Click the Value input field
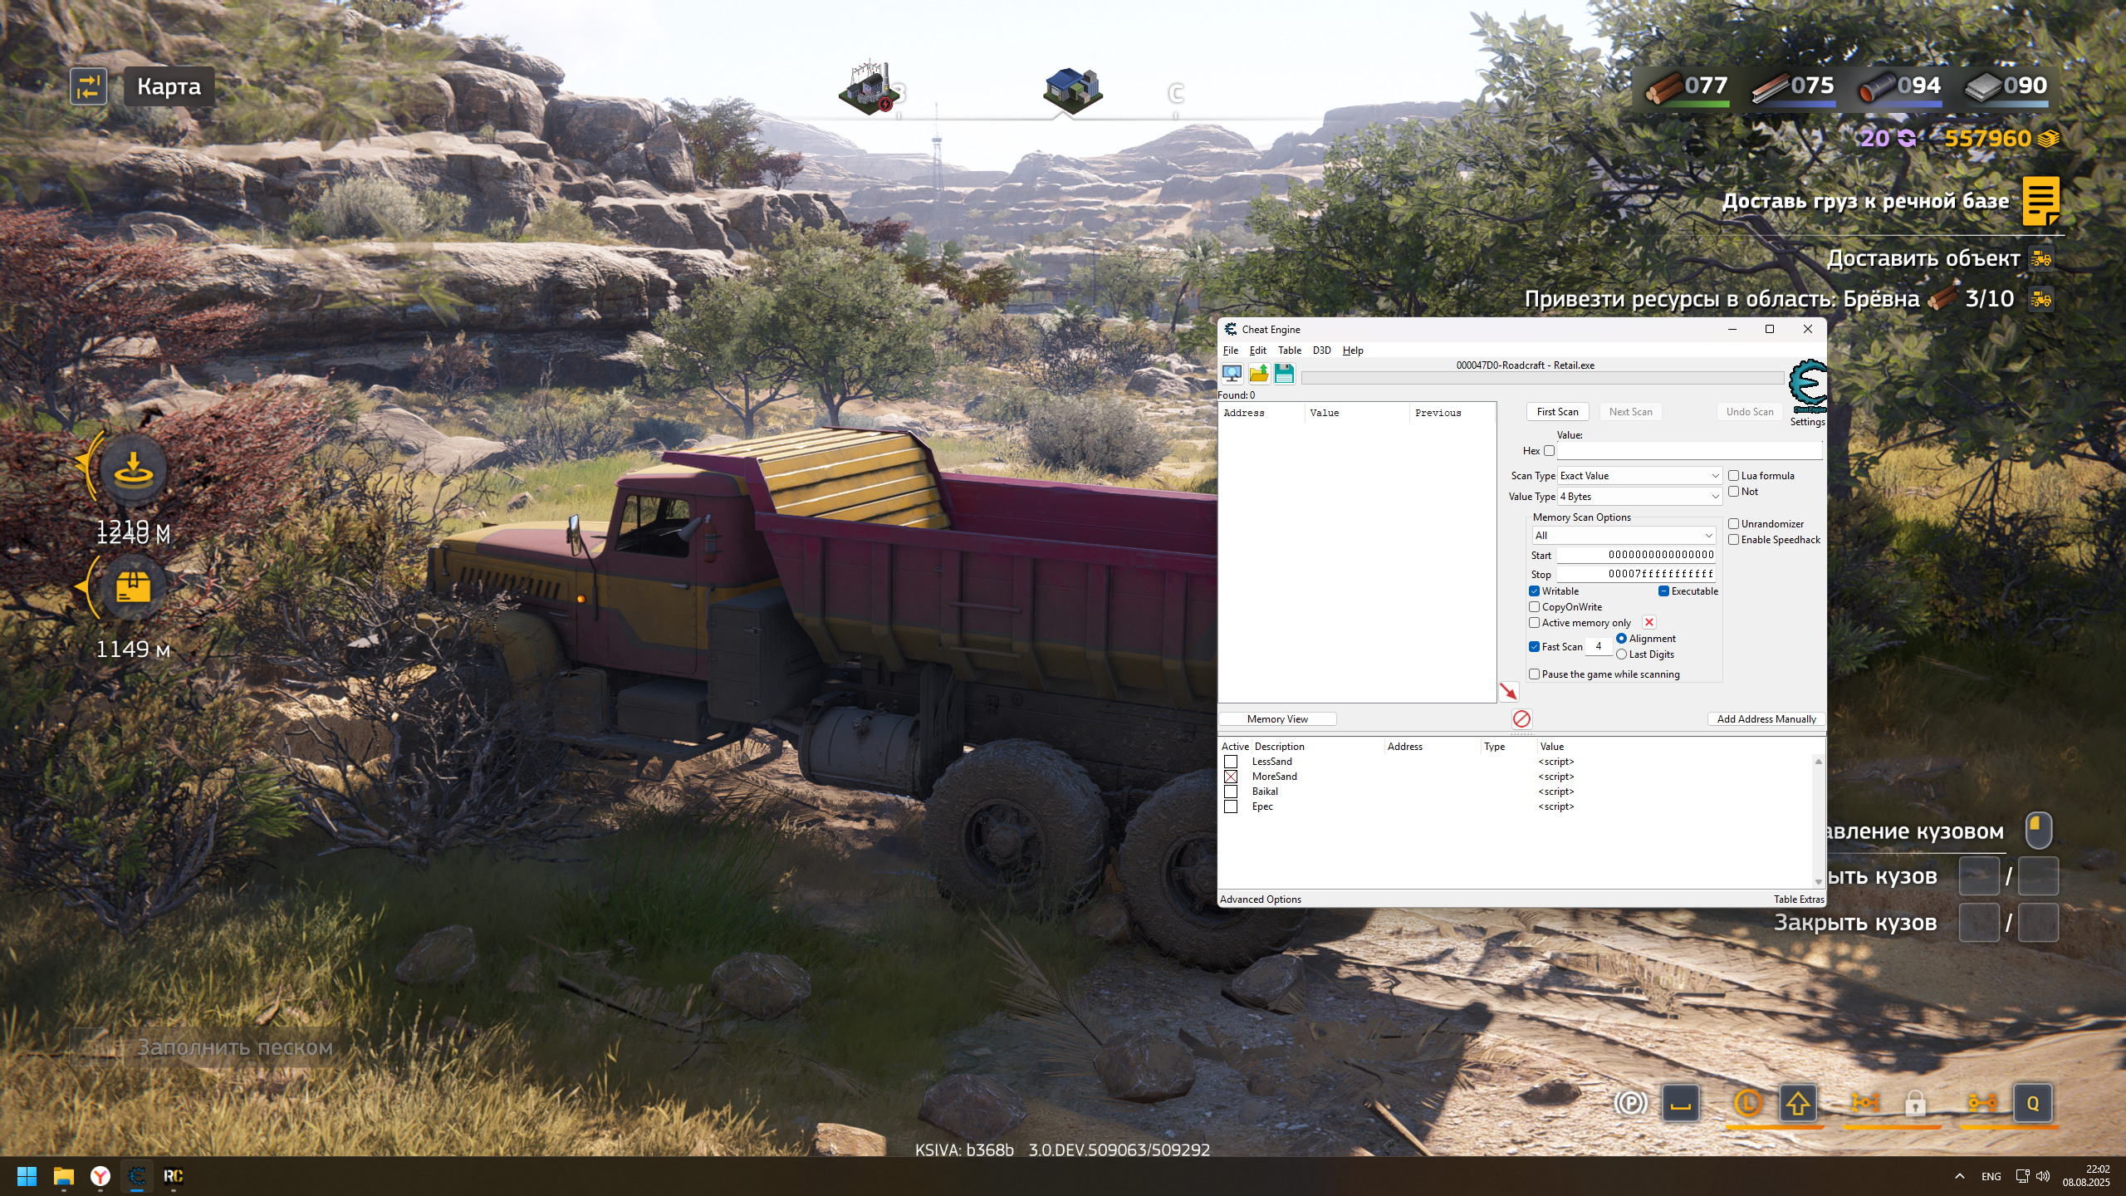Image resolution: width=2126 pixels, height=1196 pixels. 1688,451
